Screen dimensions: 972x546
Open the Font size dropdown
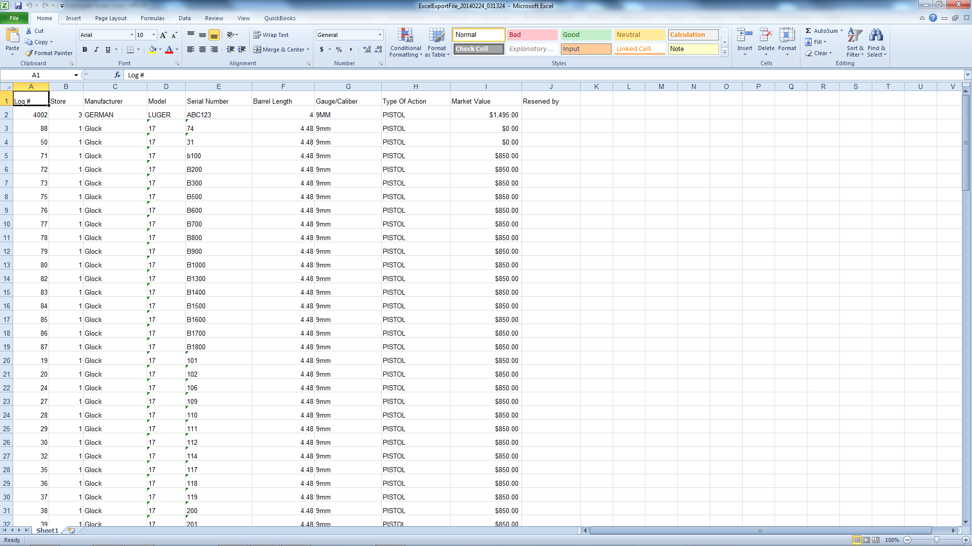pos(153,35)
